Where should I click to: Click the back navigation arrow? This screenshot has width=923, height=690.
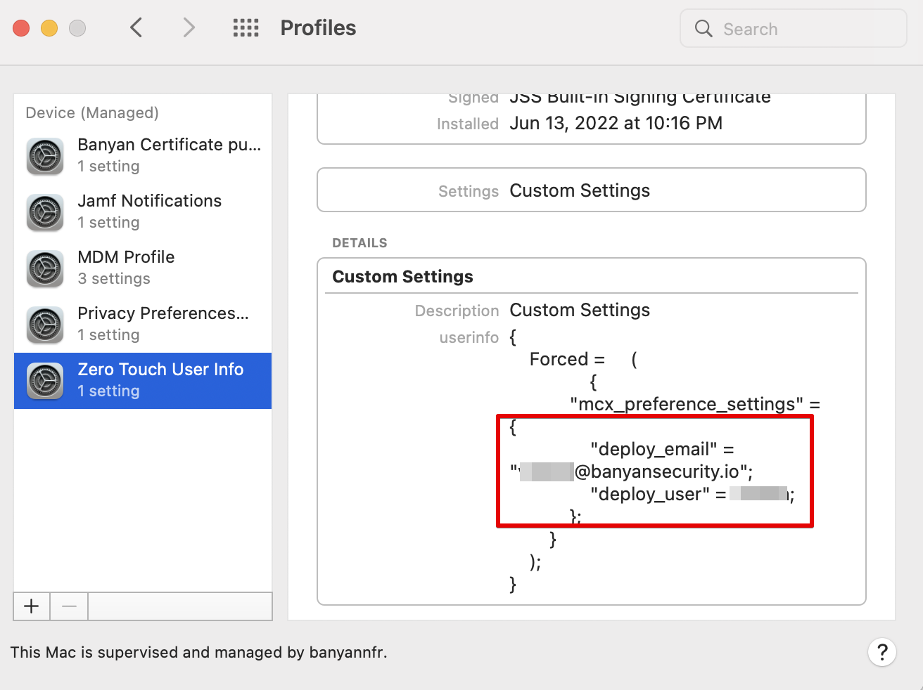(136, 28)
